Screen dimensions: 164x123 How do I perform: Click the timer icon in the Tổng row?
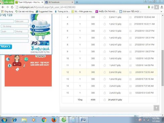[105, 100]
